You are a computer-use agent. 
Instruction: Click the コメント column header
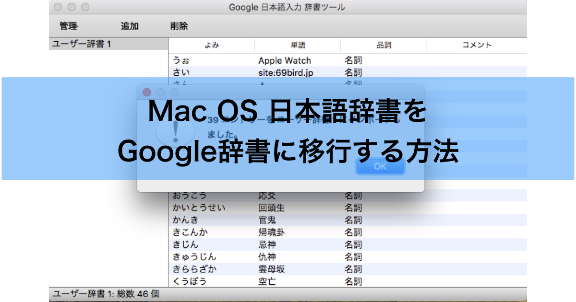point(477,45)
